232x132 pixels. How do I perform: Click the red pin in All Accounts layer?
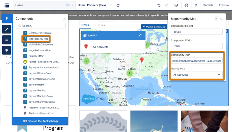tap(86, 47)
